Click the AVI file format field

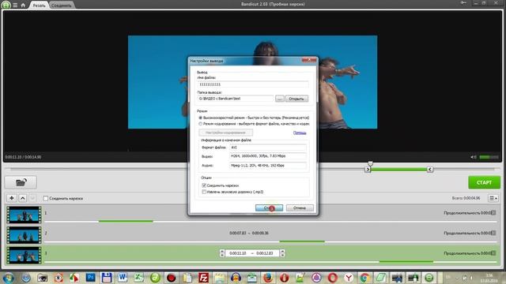(268, 148)
